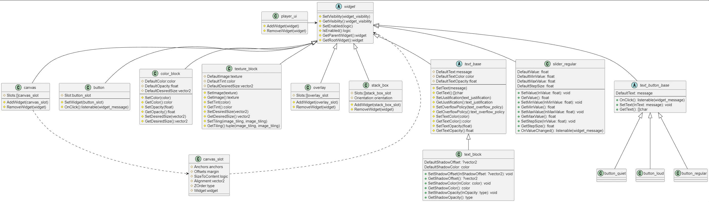Select the DefaultOpacity:float field in color_block
709x202 pixels.
pyautogui.click(x=161, y=86)
